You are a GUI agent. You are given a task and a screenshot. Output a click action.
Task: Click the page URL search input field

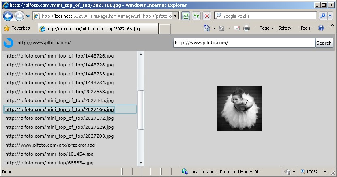[244, 43]
